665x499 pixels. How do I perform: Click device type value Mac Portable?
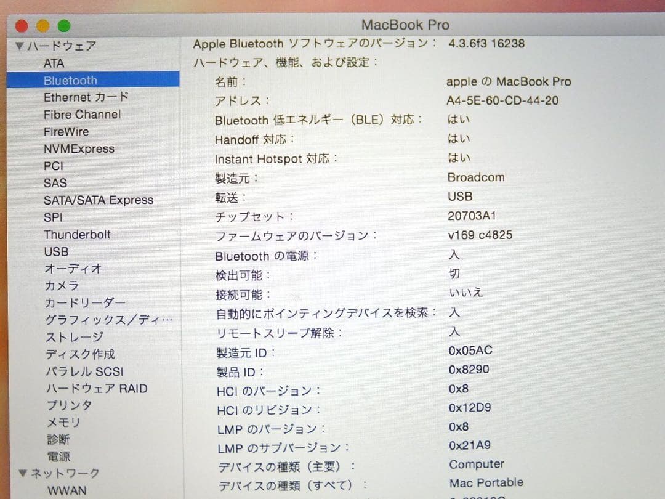tap(486, 483)
